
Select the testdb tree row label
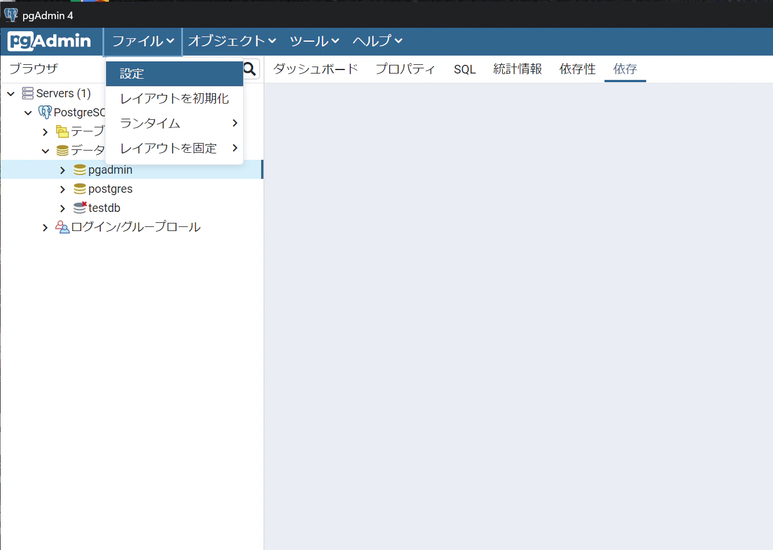104,208
